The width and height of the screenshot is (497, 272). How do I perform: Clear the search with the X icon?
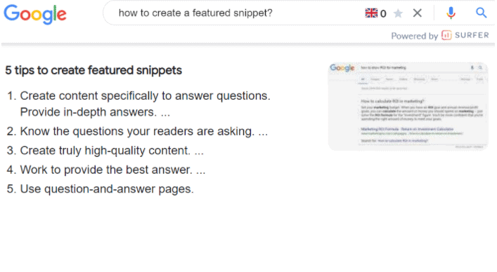tap(418, 13)
